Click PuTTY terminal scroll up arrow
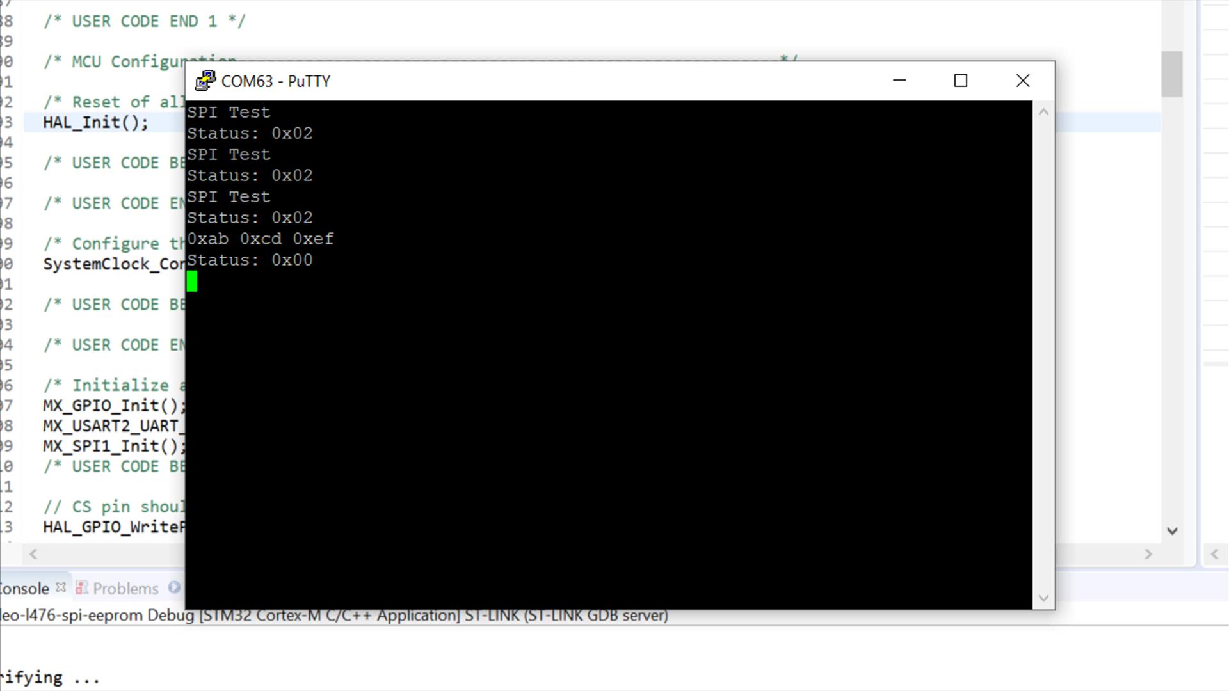1229x691 pixels. [1043, 113]
